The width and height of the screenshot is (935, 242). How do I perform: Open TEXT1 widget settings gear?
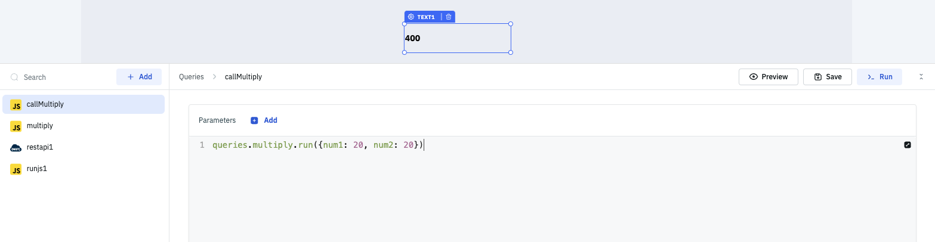411,17
